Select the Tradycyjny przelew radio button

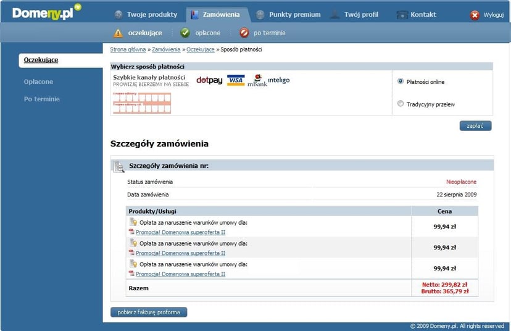pos(401,104)
